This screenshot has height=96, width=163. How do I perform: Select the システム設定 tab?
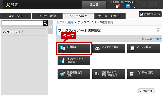[78, 16]
